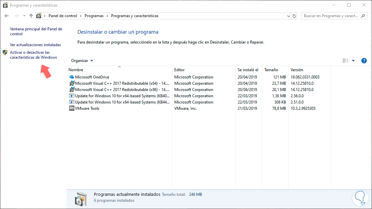
Task: Change view with the view icon
Action: [346, 61]
